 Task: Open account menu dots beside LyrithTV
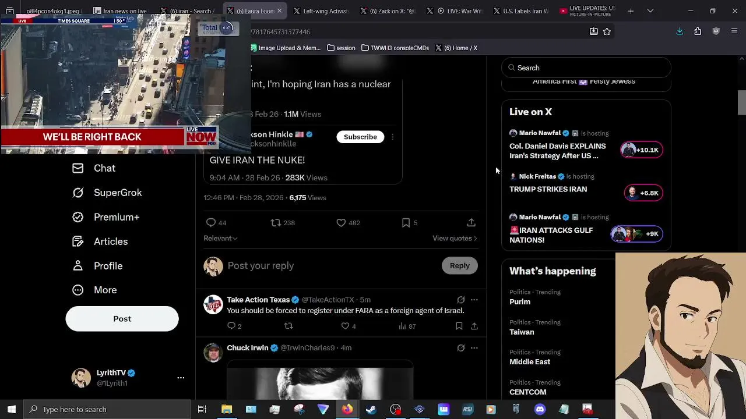click(181, 378)
